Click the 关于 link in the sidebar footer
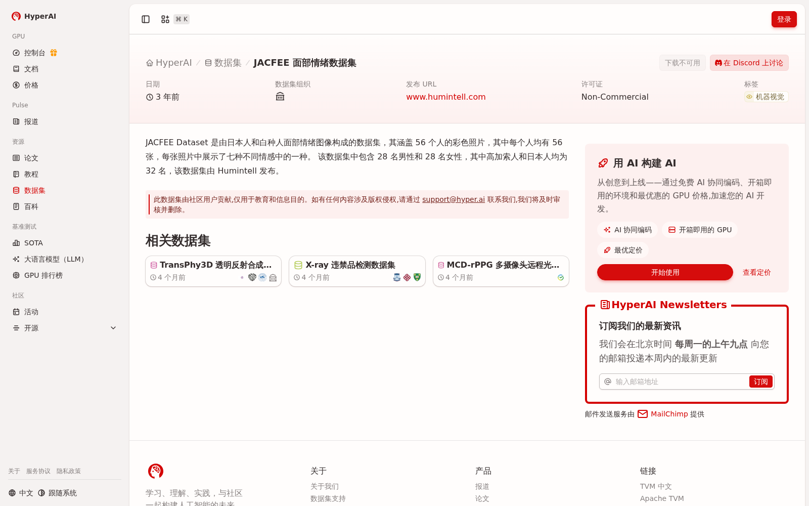Screen dimensions: 809x506 coord(14,471)
